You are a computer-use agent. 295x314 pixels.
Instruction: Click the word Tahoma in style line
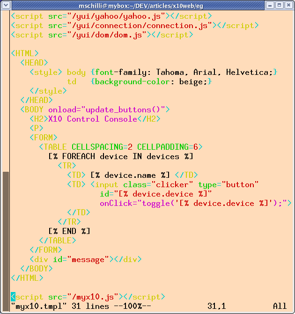(x=170, y=72)
